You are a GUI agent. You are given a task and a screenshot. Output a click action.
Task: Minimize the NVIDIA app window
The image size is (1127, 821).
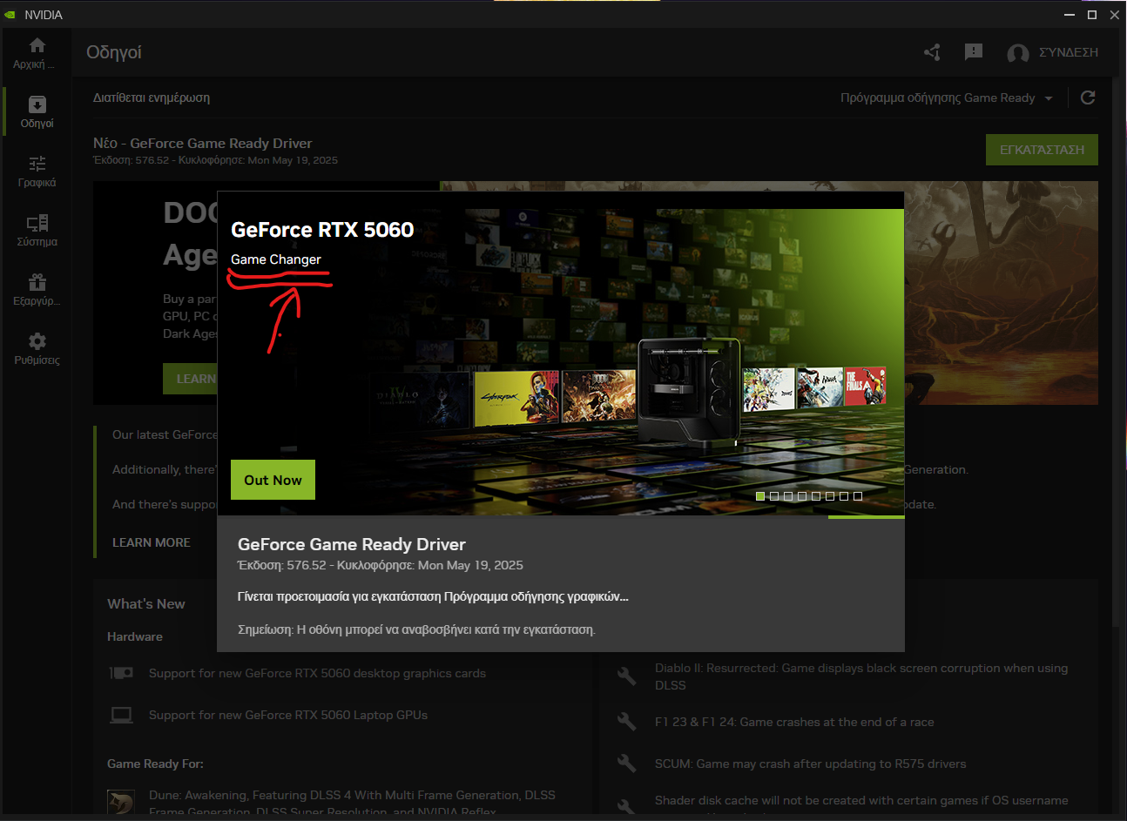pos(1070,15)
